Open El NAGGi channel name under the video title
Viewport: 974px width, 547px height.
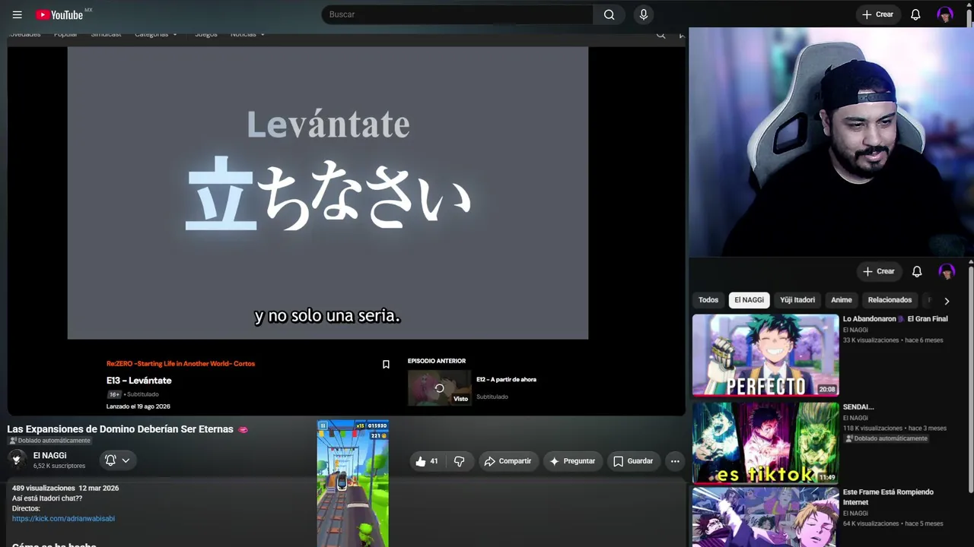pos(49,455)
